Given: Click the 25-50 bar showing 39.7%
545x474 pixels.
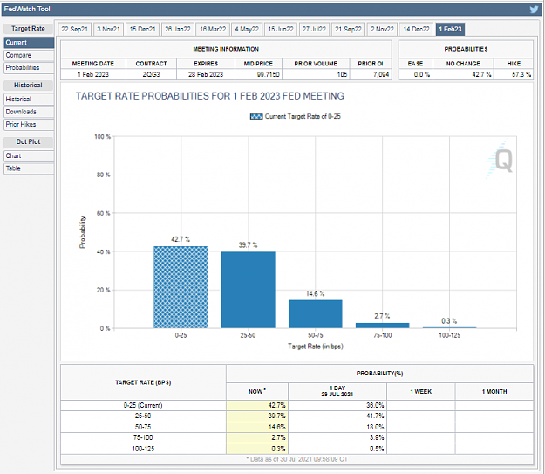Looking at the screenshot, I should (x=249, y=290).
